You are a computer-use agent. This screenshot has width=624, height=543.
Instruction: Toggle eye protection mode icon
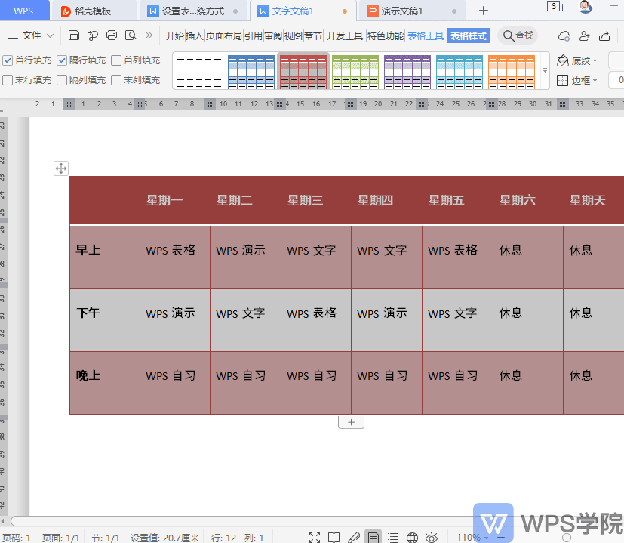tap(432, 538)
